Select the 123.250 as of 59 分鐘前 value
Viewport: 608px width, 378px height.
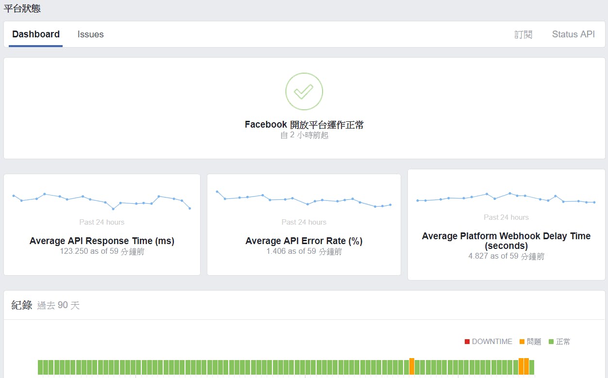pos(102,251)
